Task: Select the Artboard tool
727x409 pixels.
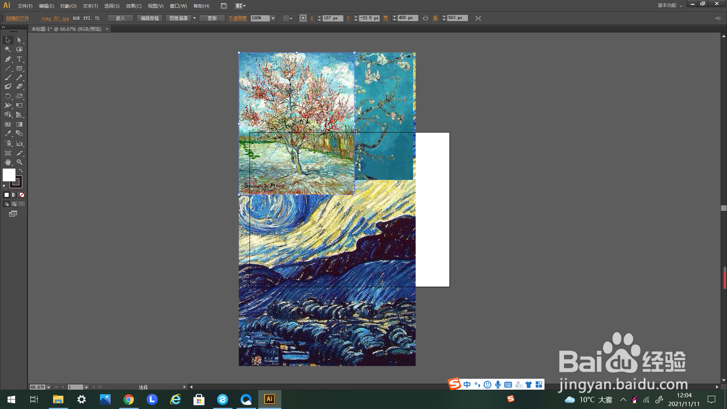Action: (x=8, y=153)
